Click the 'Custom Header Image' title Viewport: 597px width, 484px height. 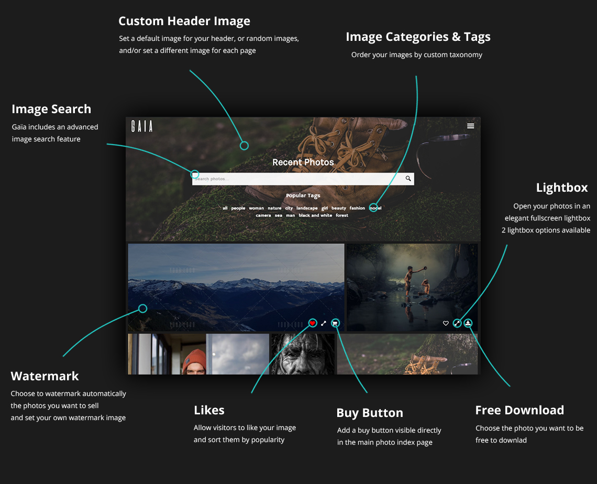[x=184, y=21]
